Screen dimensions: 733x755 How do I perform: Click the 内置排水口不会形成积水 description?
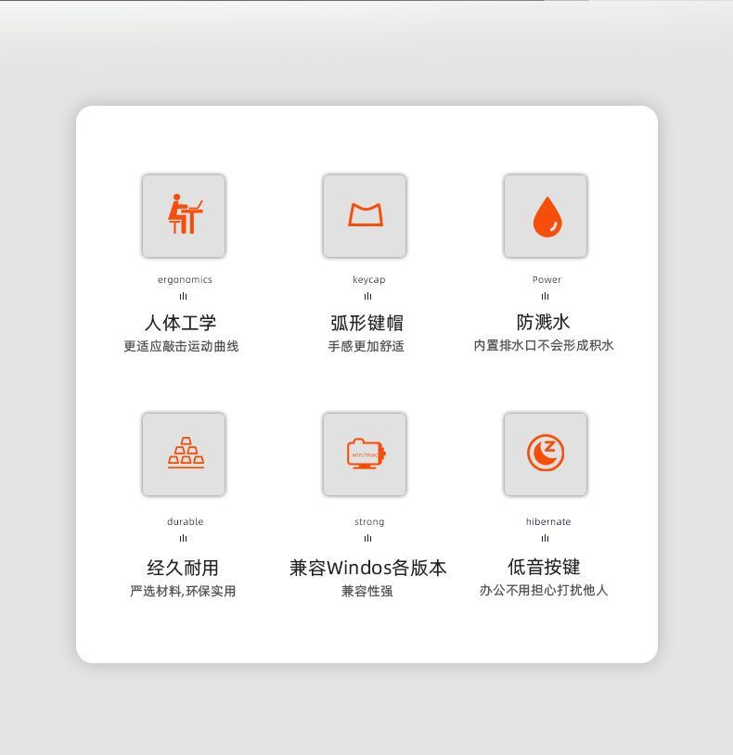coord(544,345)
